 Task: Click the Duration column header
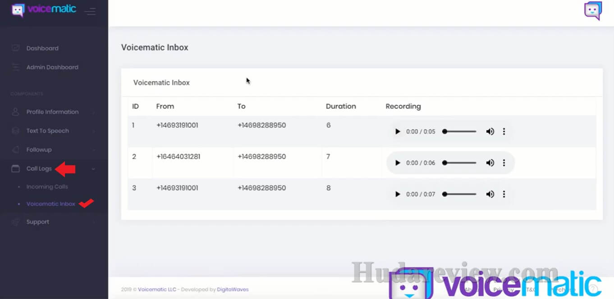point(341,106)
